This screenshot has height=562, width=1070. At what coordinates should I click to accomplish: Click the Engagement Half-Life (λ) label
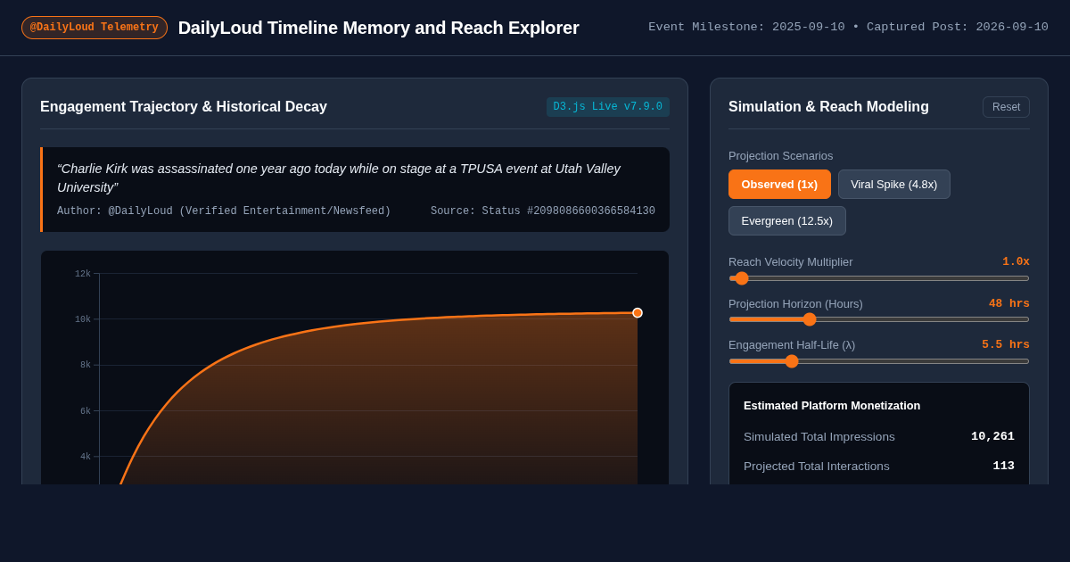click(792, 344)
